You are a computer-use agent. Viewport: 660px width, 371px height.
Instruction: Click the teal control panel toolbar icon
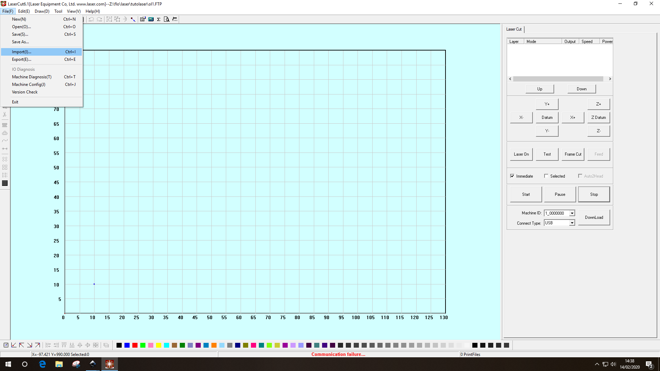(151, 19)
